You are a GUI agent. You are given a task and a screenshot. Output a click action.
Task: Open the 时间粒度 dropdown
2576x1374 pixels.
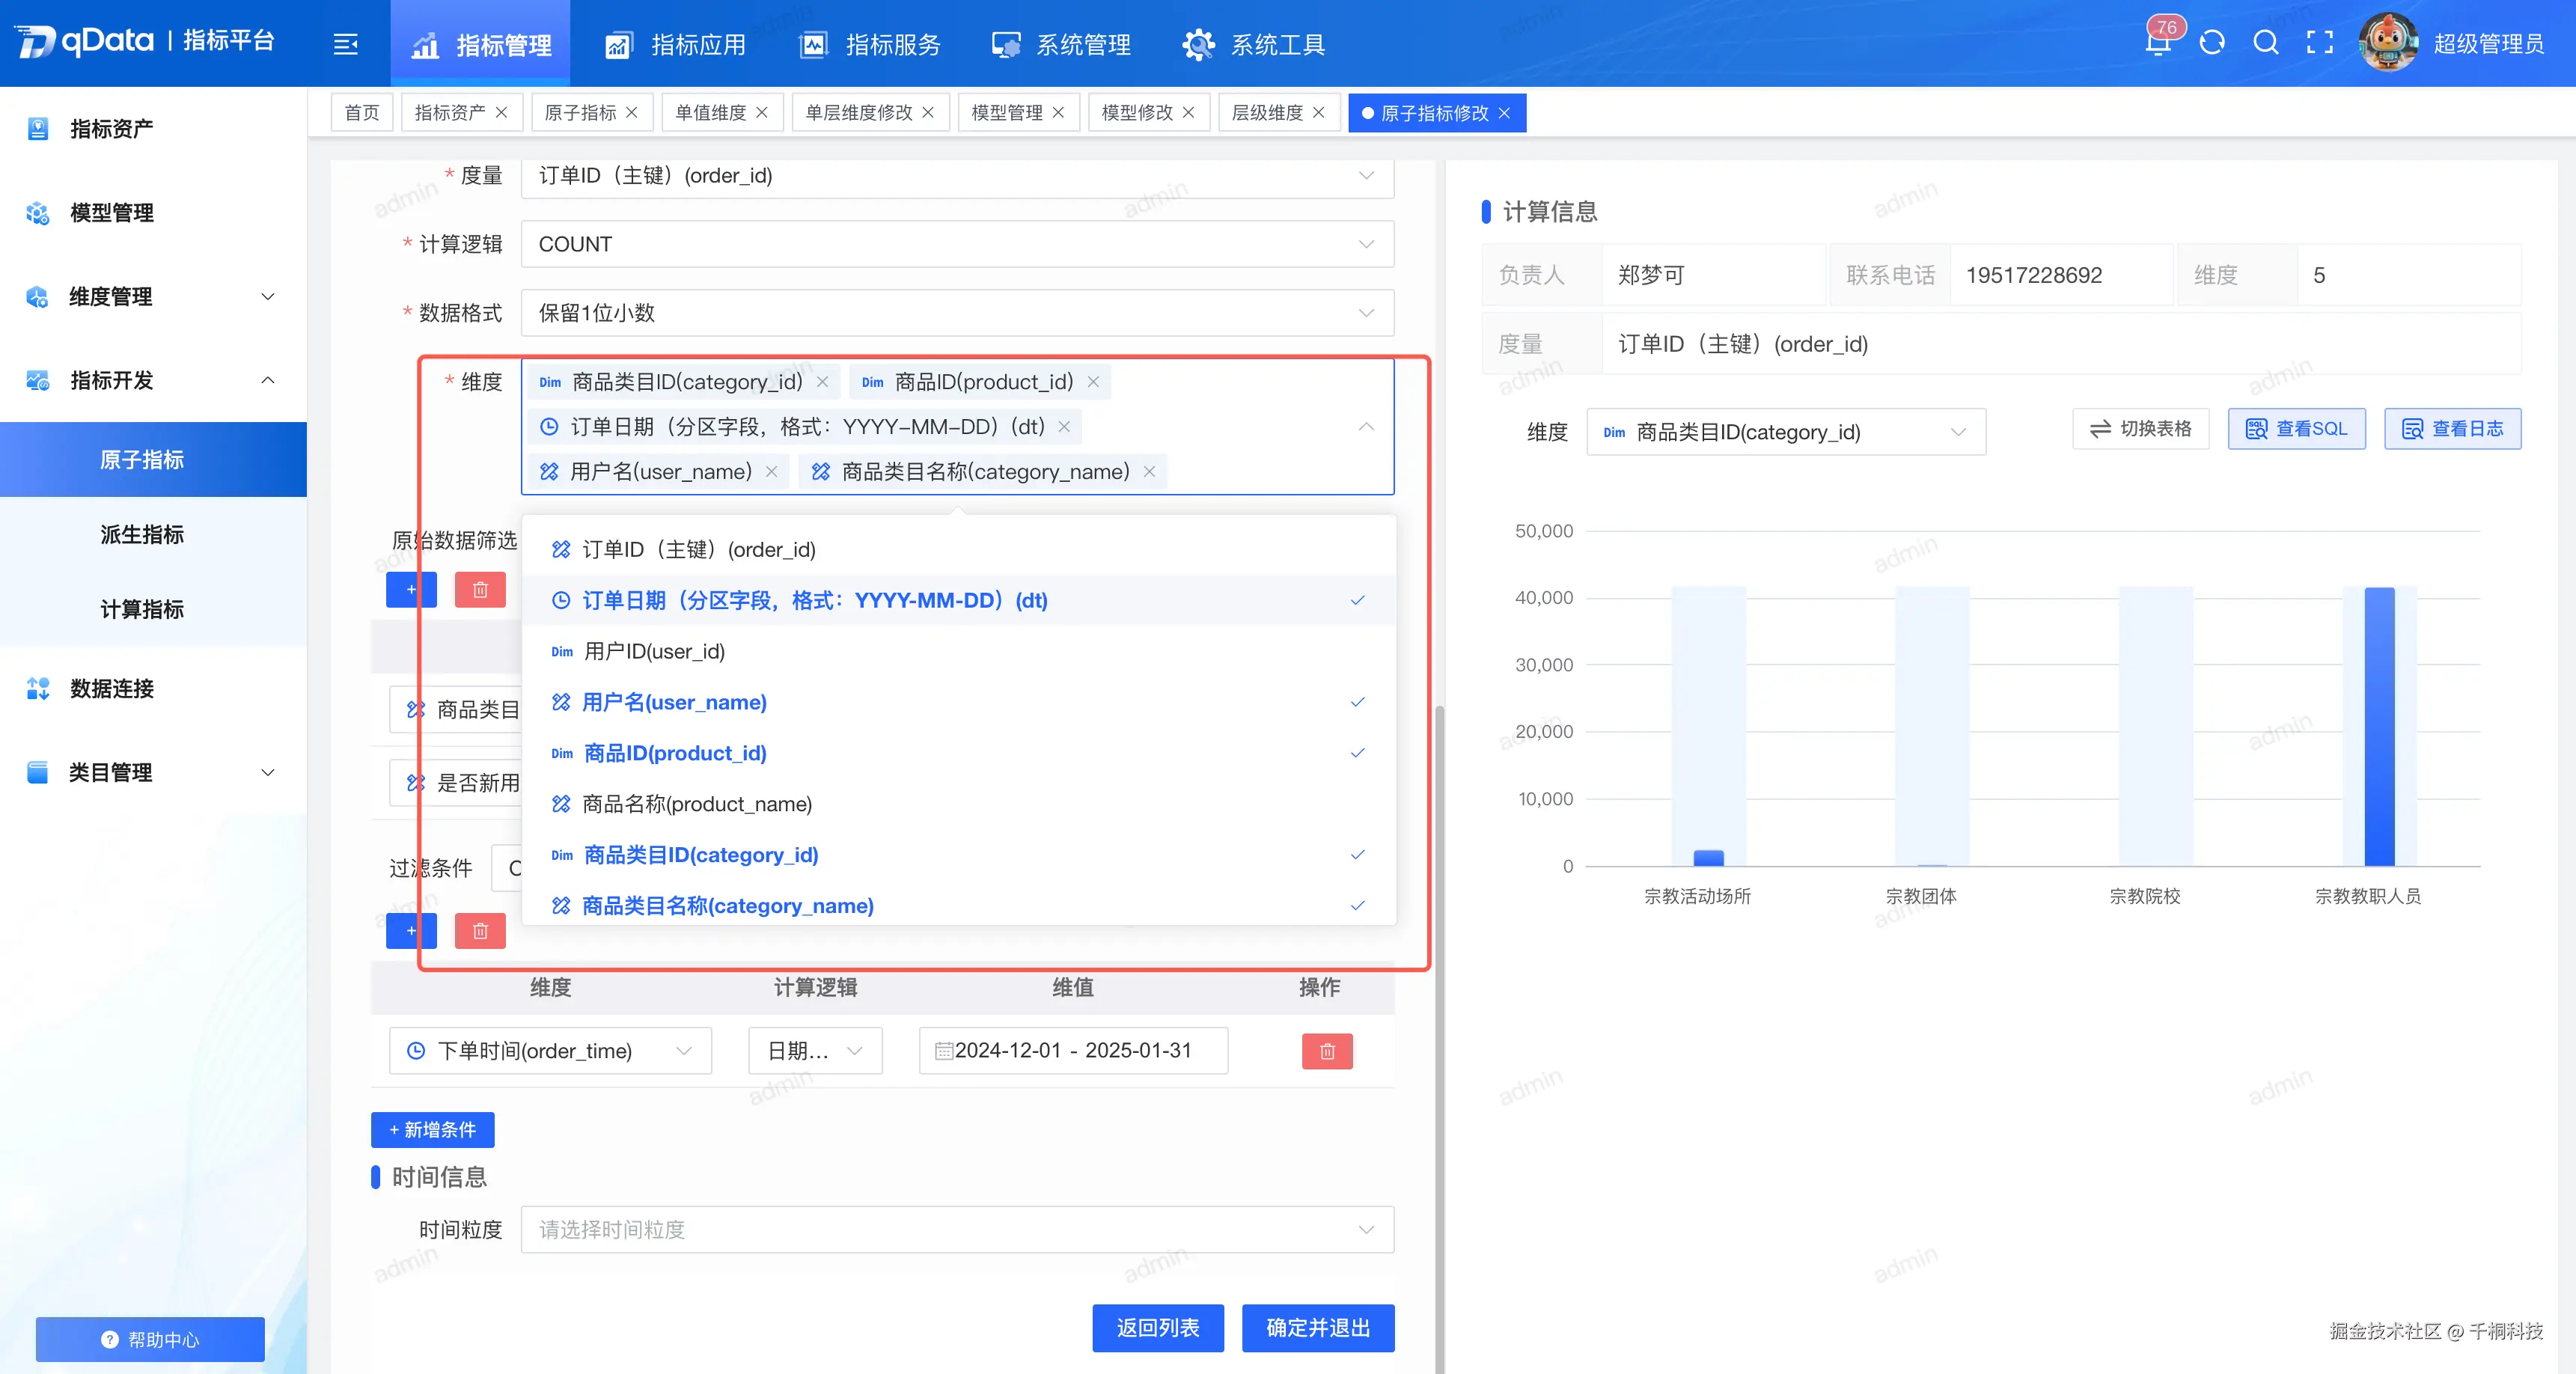(955, 1229)
